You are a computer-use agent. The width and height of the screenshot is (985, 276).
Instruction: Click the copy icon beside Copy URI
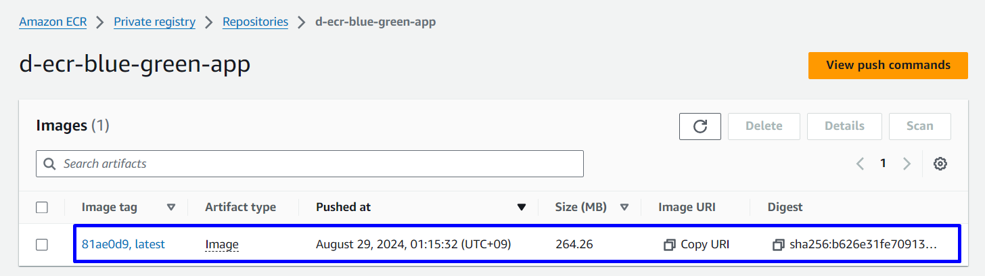(x=670, y=245)
